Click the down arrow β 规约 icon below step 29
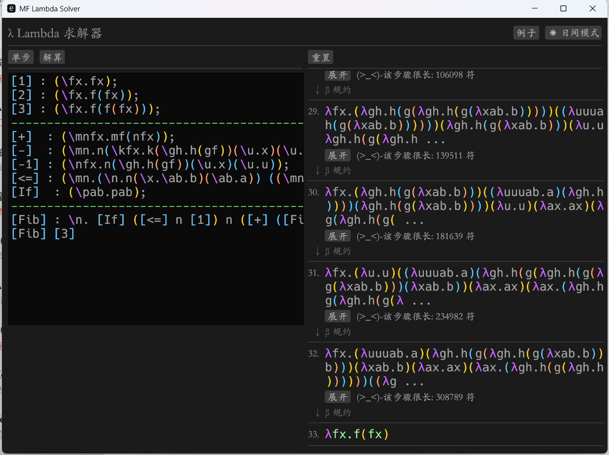 point(318,171)
